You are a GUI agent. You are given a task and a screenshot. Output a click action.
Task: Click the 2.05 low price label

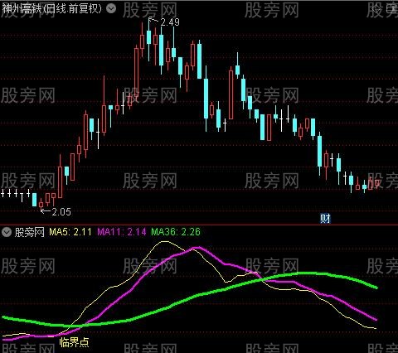click(x=61, y=212)
